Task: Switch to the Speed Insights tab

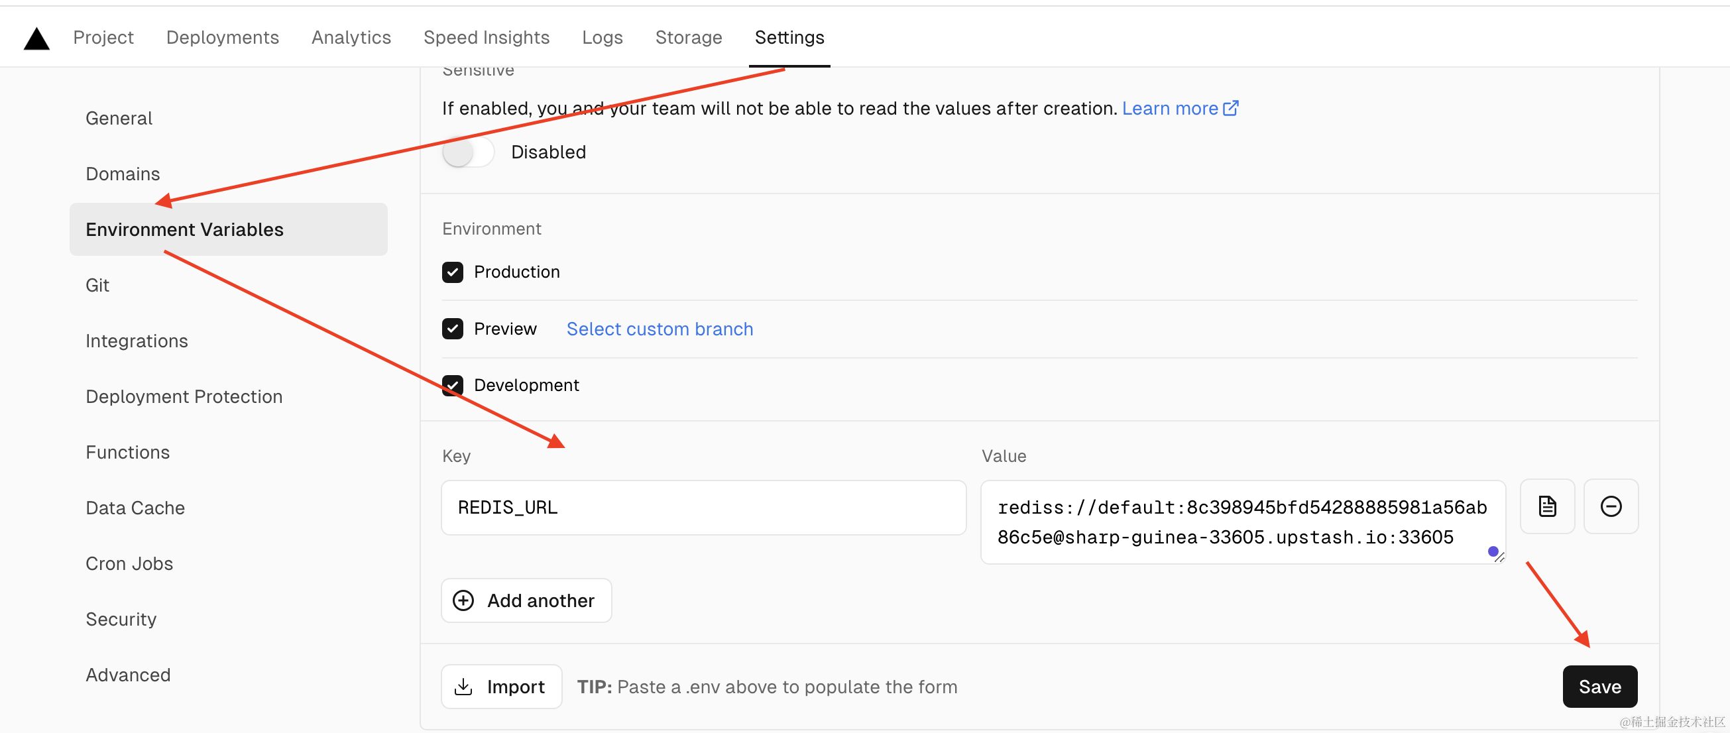Action: pyautogui.click(x=487, y=38)
